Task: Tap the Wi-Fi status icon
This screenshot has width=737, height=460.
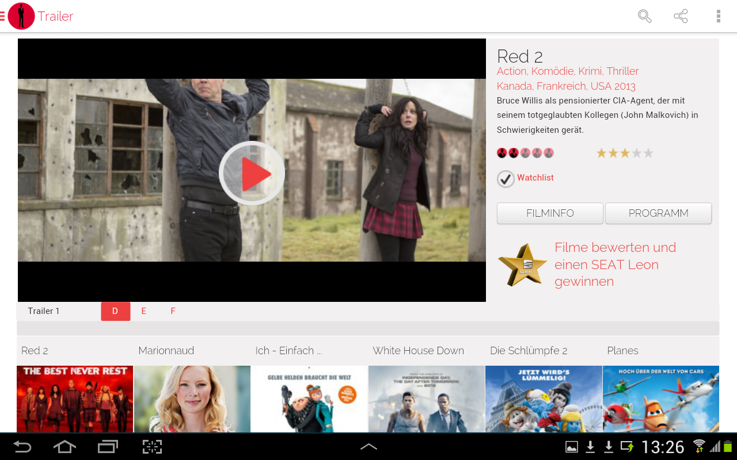Action: click(x=699, y=446)
